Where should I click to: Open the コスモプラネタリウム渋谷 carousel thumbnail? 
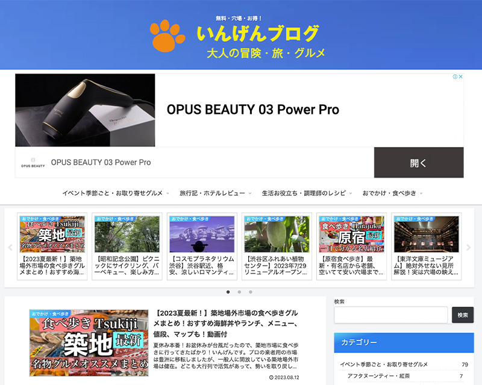coord(202,234)
